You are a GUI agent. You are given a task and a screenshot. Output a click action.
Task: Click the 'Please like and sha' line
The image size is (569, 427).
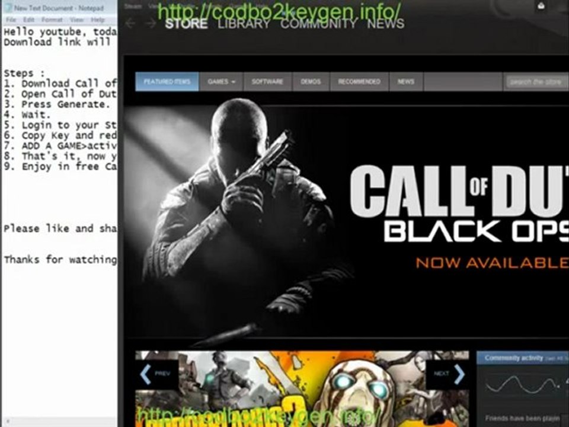pos(60,229)
